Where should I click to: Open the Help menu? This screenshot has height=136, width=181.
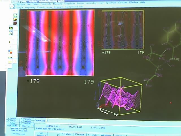point(143,2)
